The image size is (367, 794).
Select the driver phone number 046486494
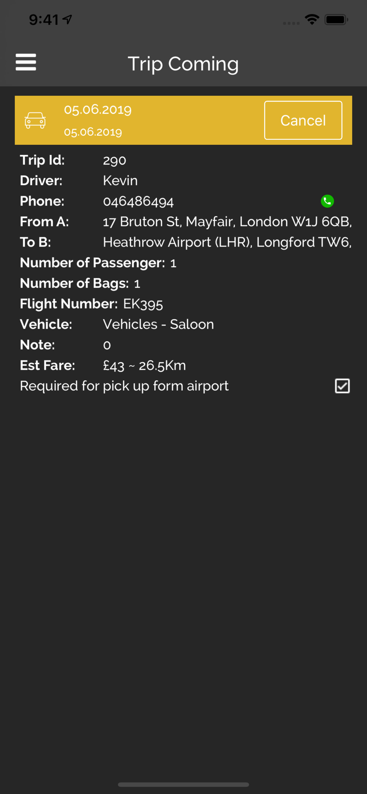[138, 201]
